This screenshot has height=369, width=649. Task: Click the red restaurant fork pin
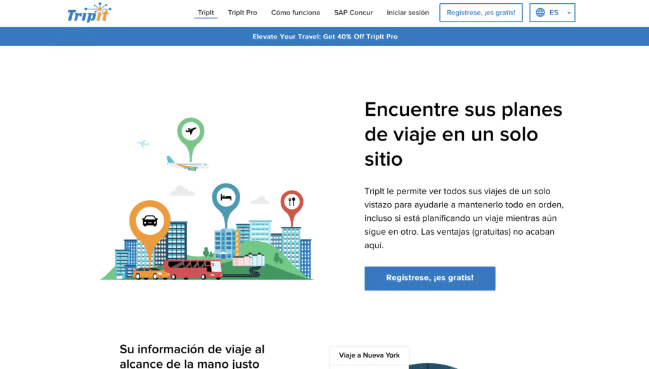292,208
